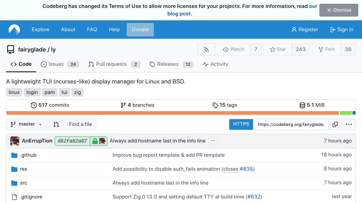362x203 pixels.
Task: Select the HTTPS clone protocol
Action: click(241, 124)
